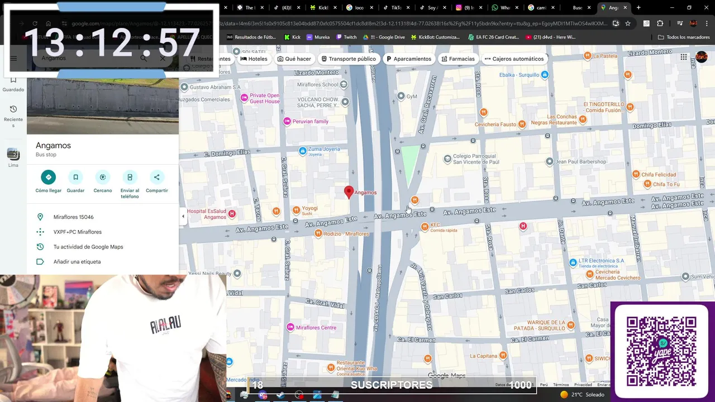
Task: Save the place with the Guardar icon
Action: (x=75, y=177)
